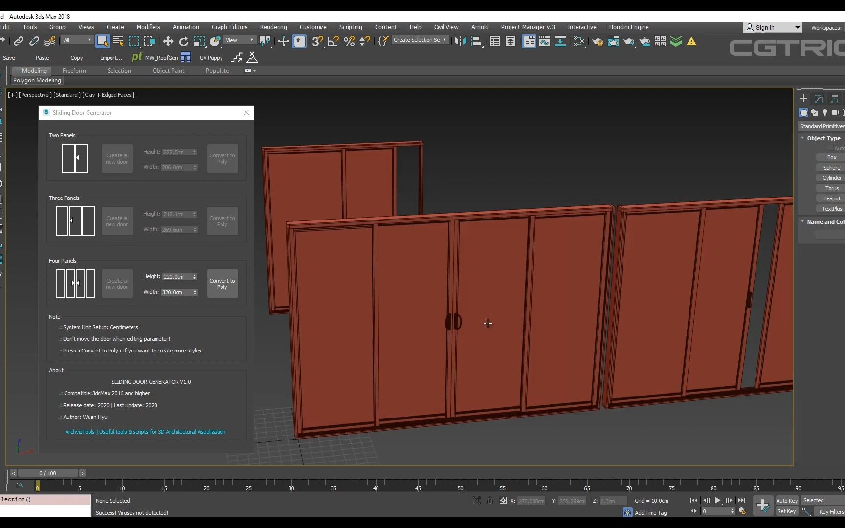
Task: Create a new Two Panels door
Action: click(117, 158)
